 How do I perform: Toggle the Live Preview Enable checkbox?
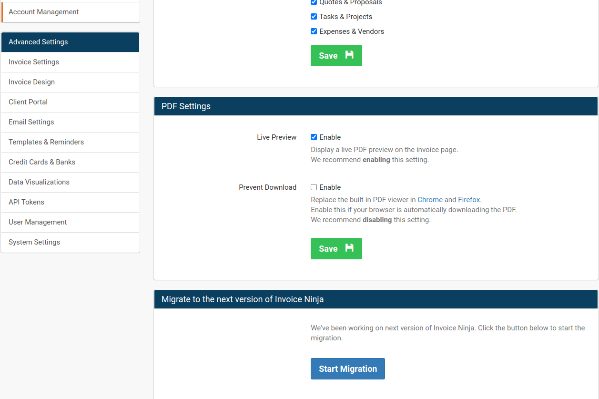(x=314, y=137)
